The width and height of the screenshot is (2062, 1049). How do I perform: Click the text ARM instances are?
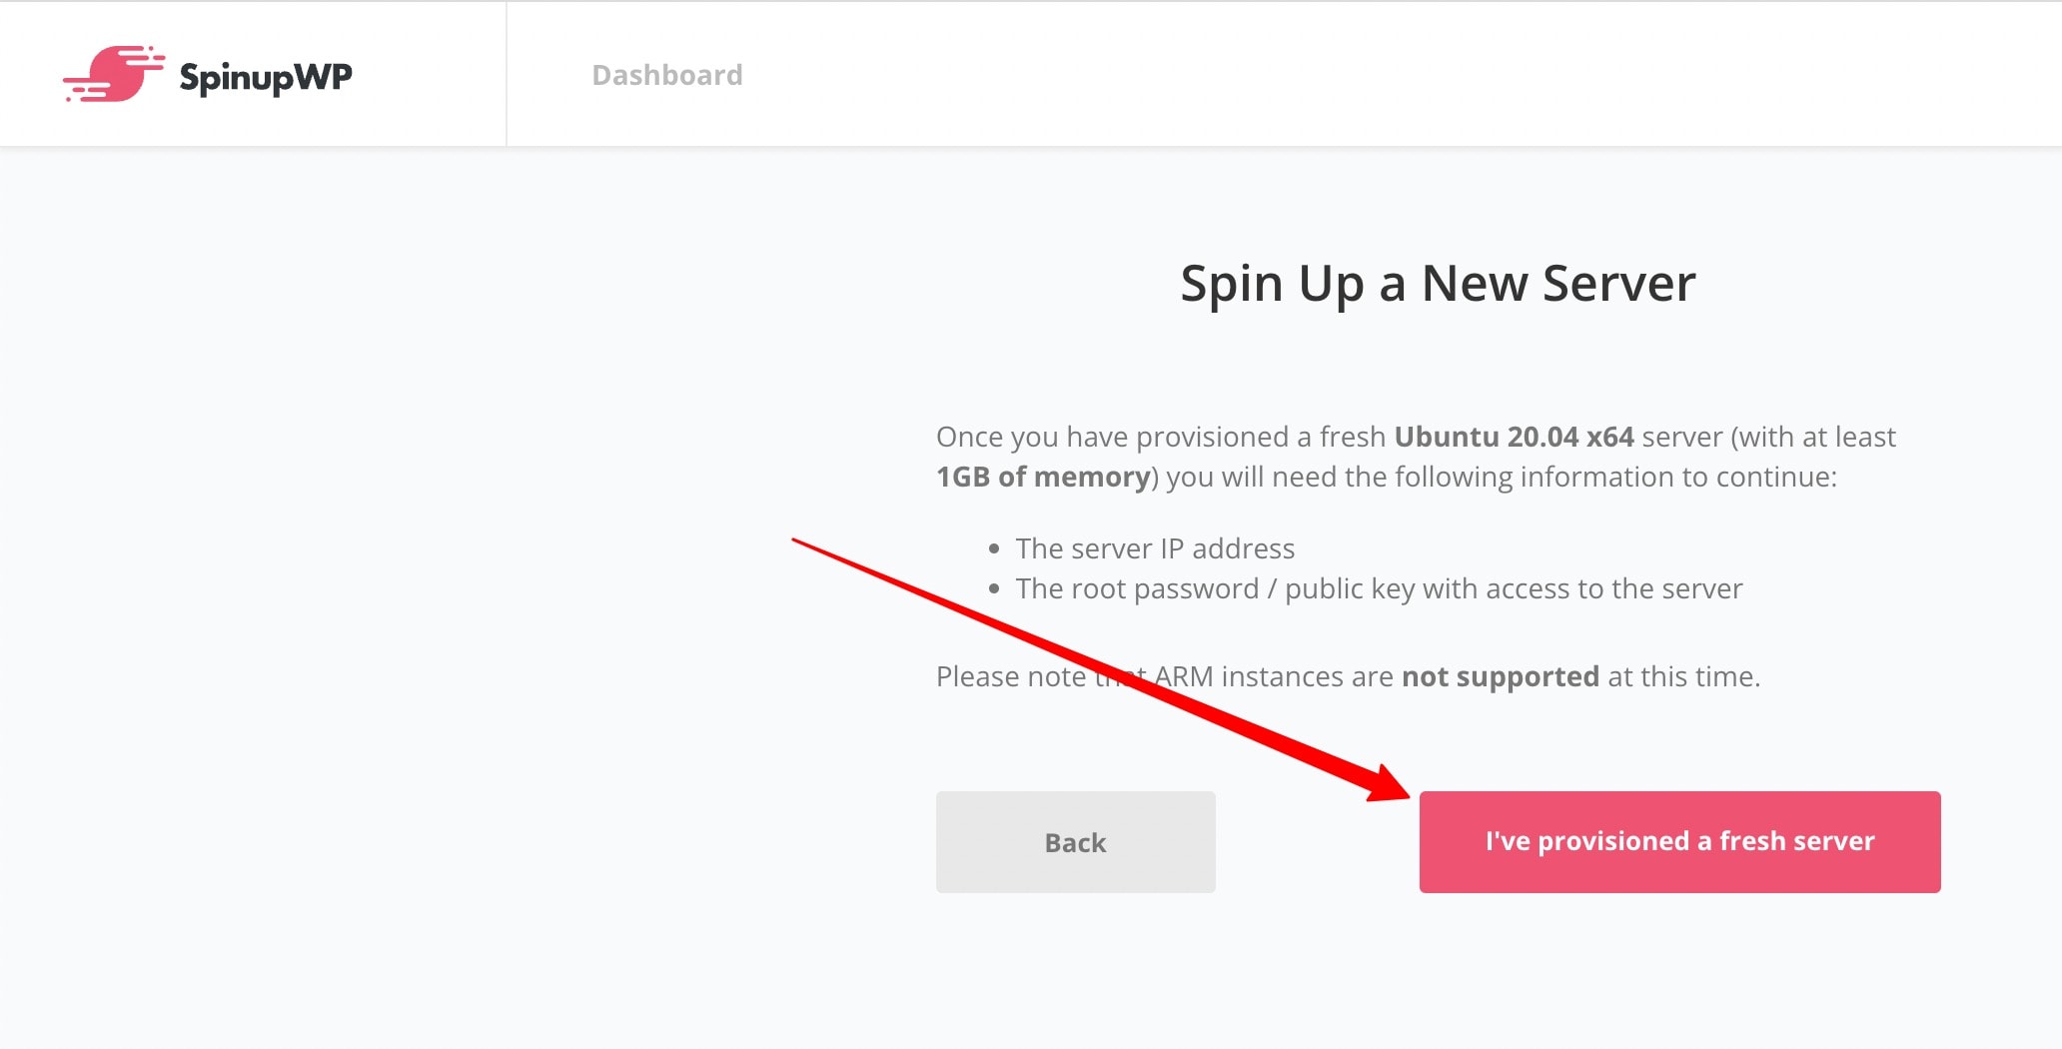click(1274, 677)
